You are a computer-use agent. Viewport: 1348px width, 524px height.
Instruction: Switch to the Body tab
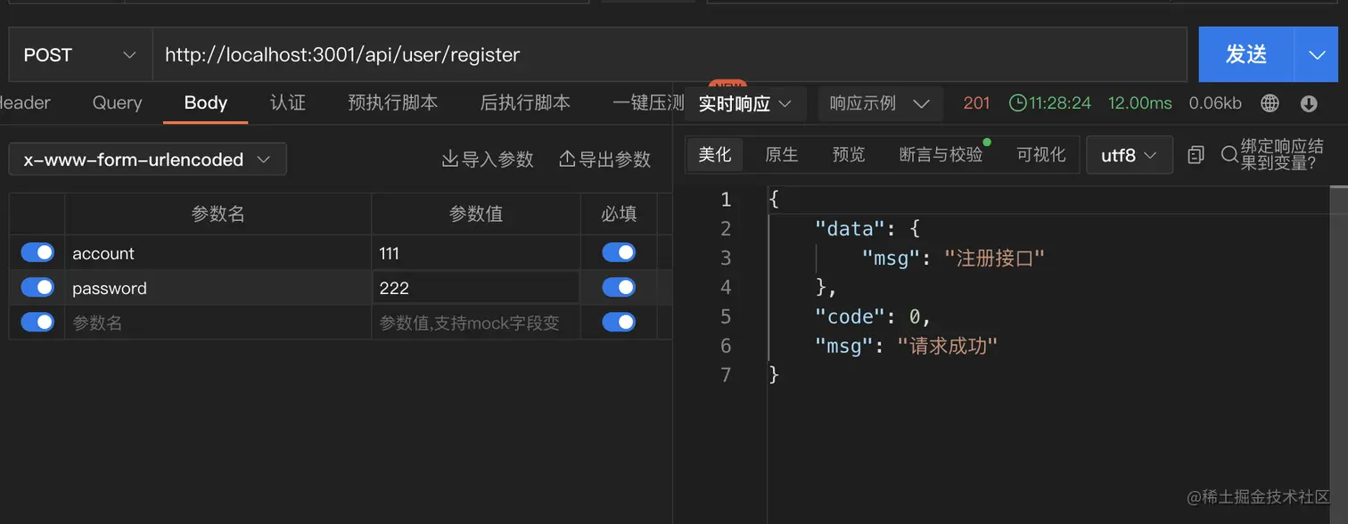pos(205,102)
